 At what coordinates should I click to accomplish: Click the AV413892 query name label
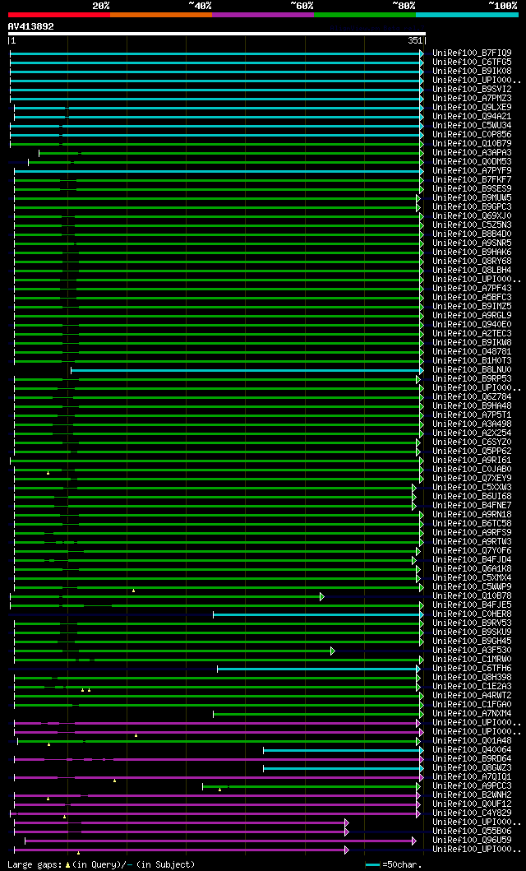(30, 26)
